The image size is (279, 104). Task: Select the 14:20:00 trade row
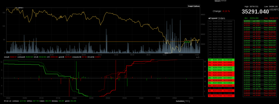[x=260, y=26]
